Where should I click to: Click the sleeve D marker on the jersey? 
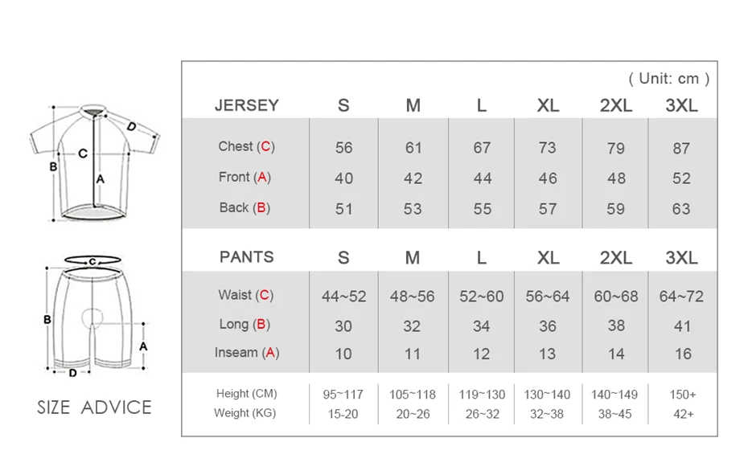(x=131, y=126)
